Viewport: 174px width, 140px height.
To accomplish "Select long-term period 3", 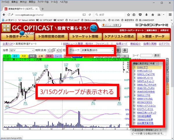I will [x=54, y=50].
